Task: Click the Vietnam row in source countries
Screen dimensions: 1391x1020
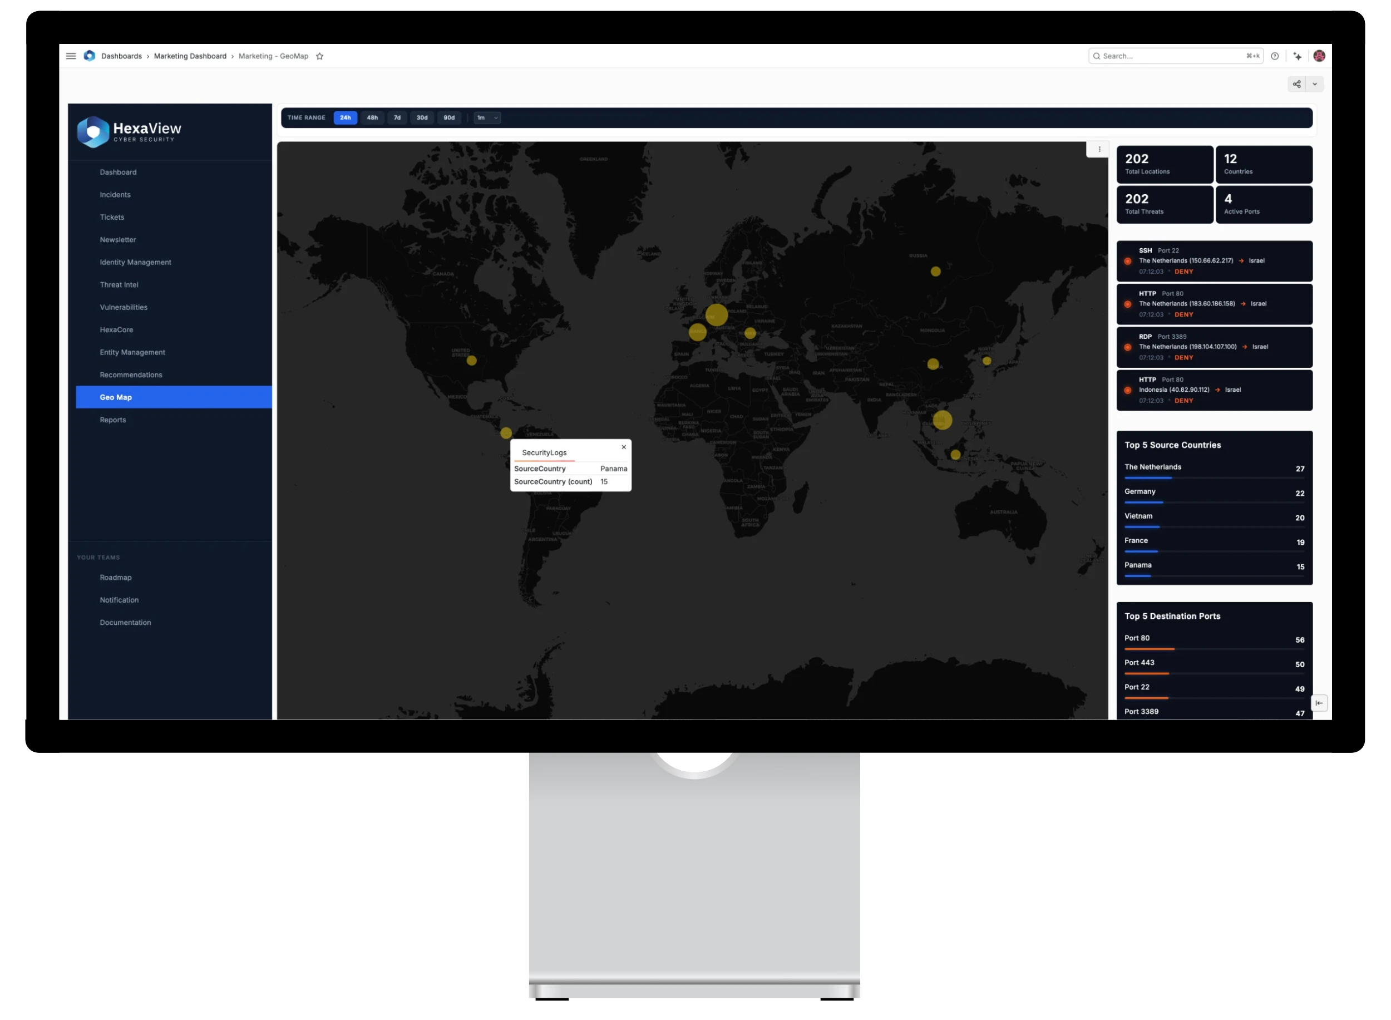Action: 1216,520
